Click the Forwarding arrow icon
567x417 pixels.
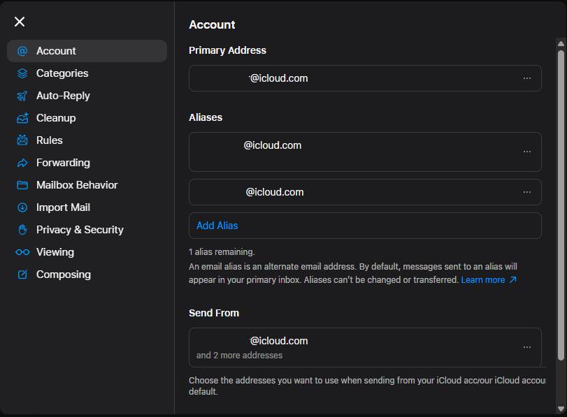pyautogui.click(x=22, y=162)
